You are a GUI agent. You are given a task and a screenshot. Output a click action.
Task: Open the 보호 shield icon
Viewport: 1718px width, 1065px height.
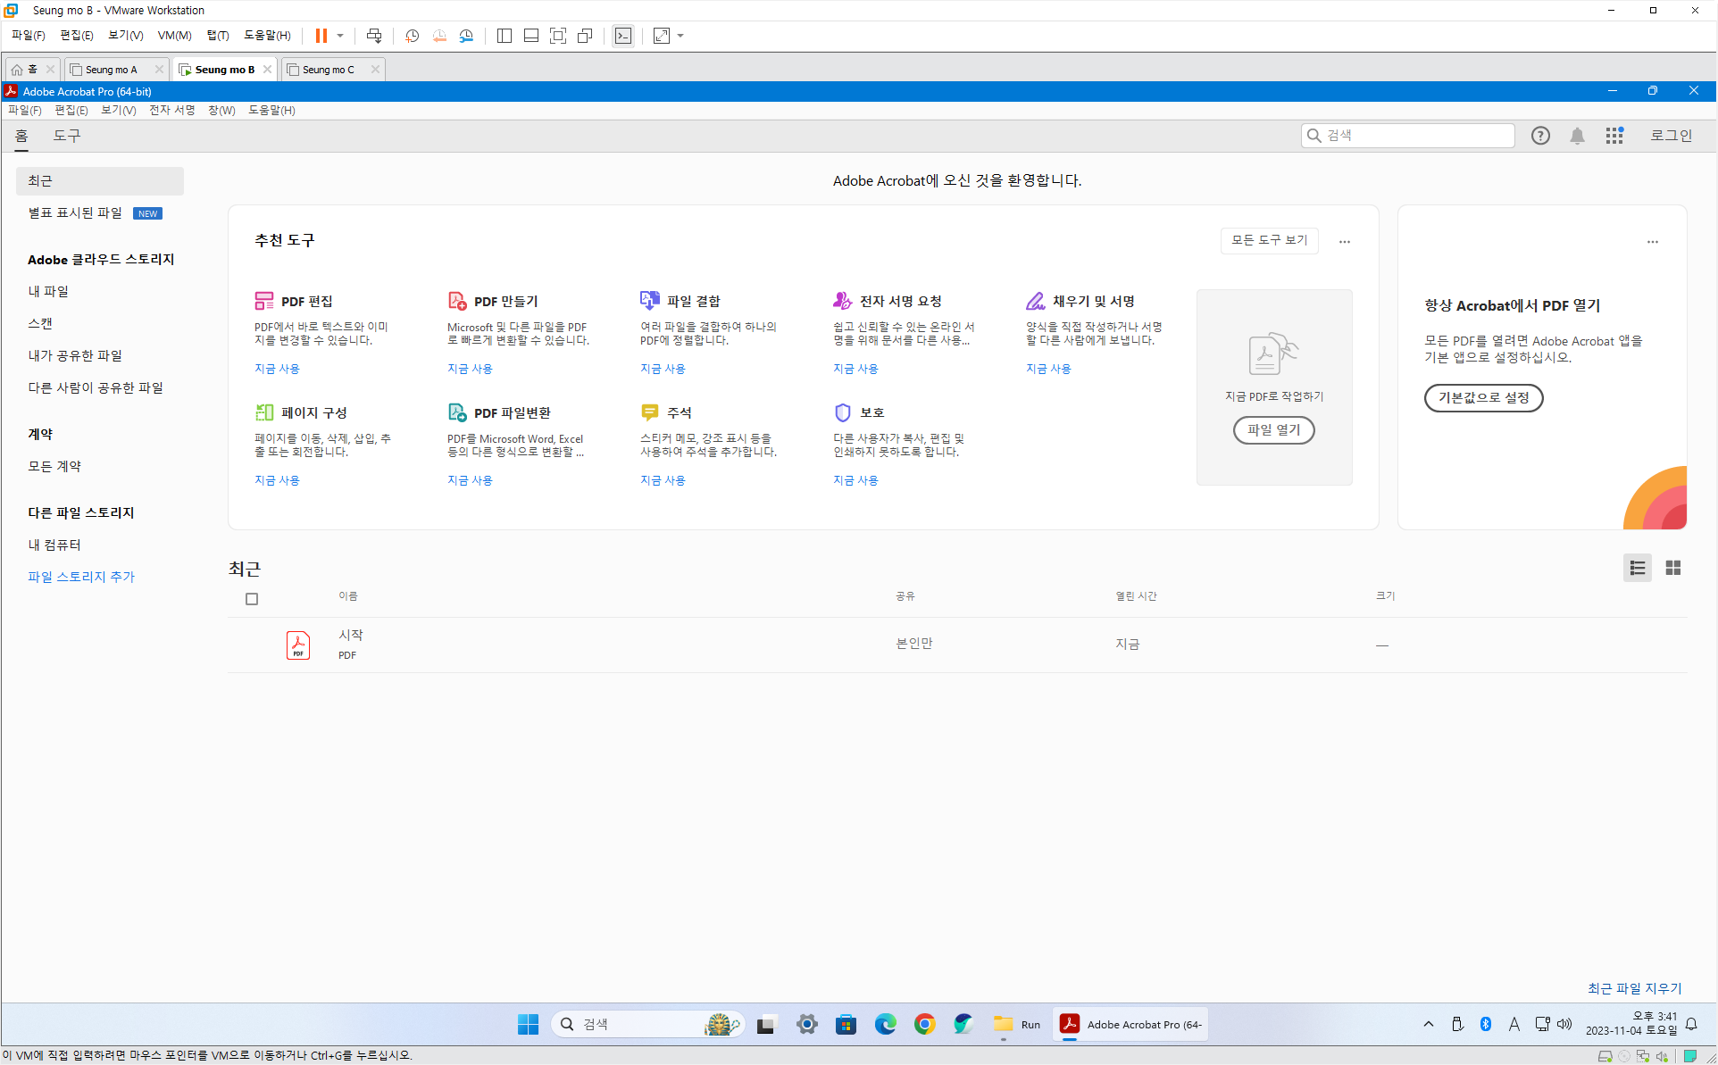[842, 412]
